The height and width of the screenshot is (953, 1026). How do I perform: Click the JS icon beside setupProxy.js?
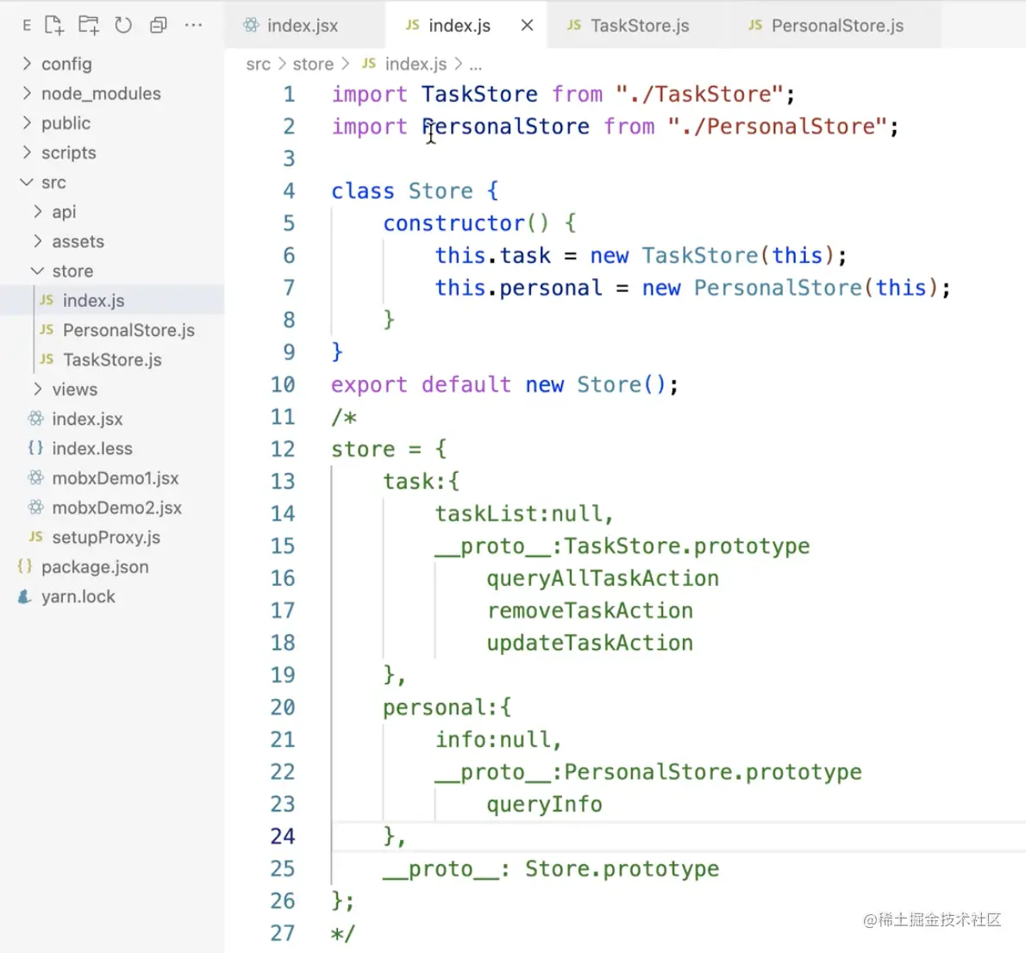pyautogui.click(x=36, y=537)
